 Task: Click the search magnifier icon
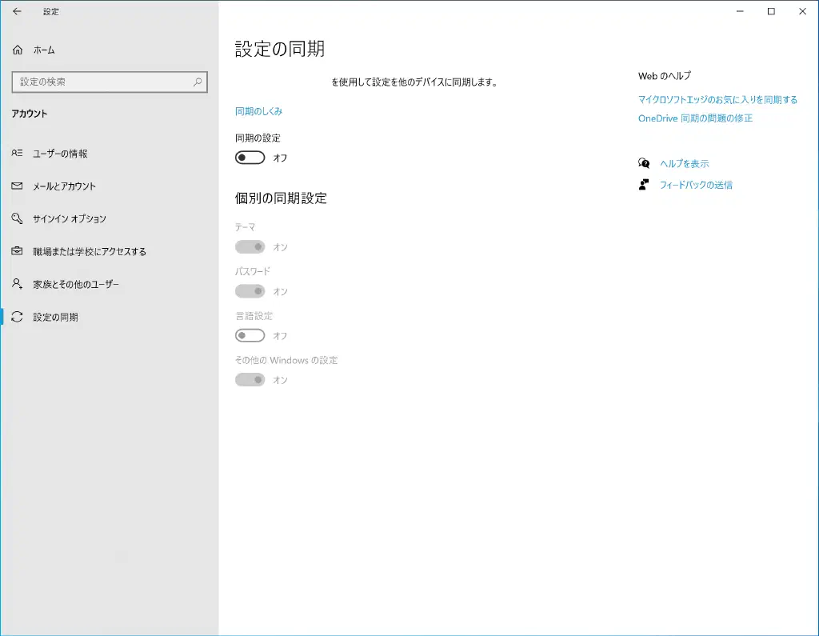[x=198, y=82]
